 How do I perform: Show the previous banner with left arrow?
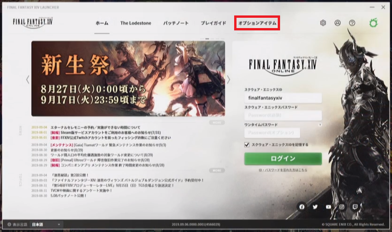click(x=28, y=80)
